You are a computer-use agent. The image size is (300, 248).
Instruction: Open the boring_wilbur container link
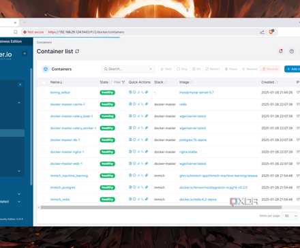point(60,93)
